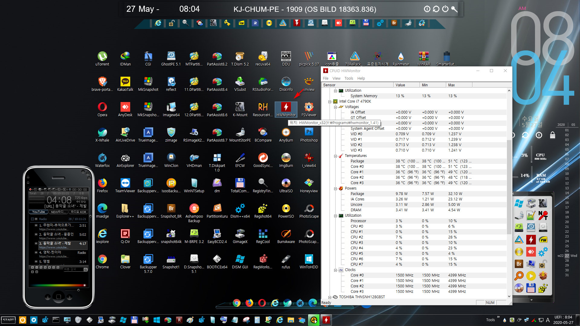Open the Help menu in HWMonitor
This screenshot has width=580, height=326.
(361, 78)
